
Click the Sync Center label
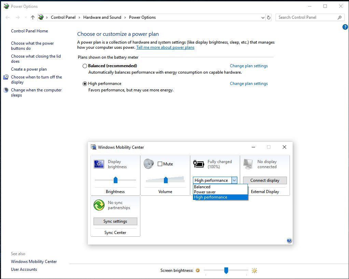tap(115, 233)
